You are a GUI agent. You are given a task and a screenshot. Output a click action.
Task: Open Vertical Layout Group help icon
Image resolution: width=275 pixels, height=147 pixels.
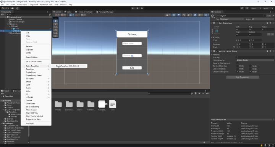[x=267, y=51]
